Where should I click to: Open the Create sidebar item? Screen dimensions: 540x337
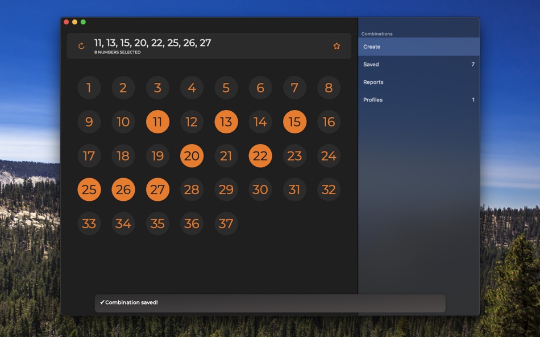(x=419, y=47)
